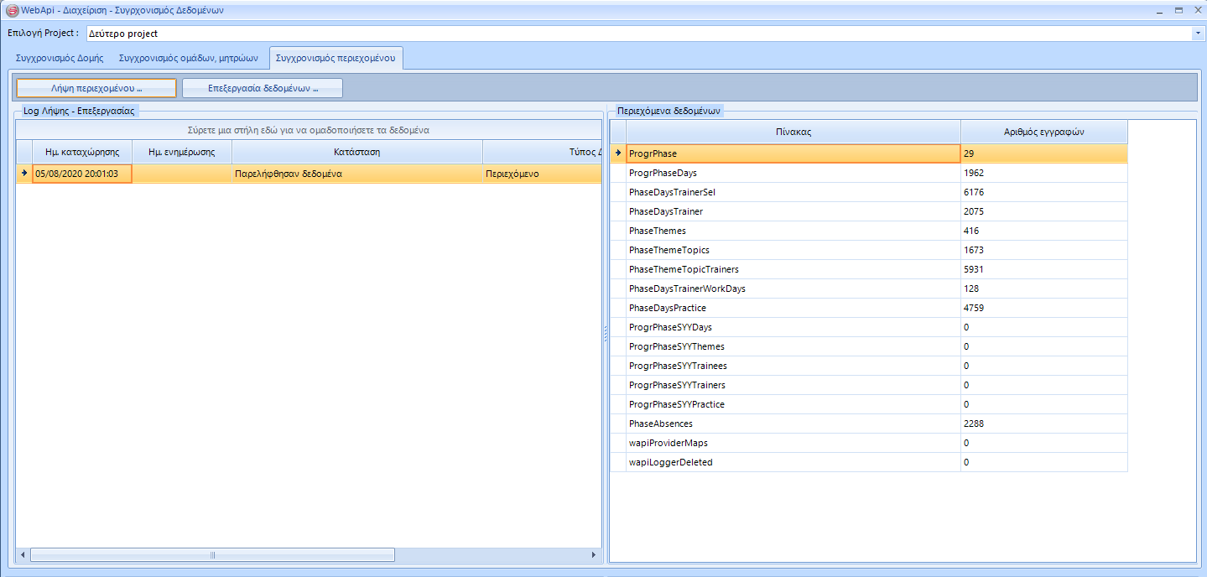Click the panel splitter between log and contents
1207x577 pixels.
click(605, 334)
